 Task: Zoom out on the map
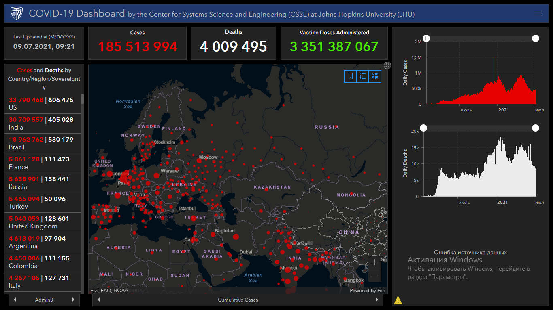coord(374,275)
